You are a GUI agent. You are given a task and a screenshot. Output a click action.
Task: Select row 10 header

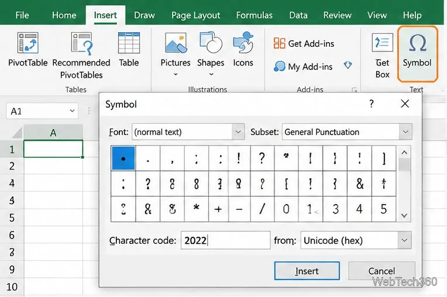pos(12,286)
